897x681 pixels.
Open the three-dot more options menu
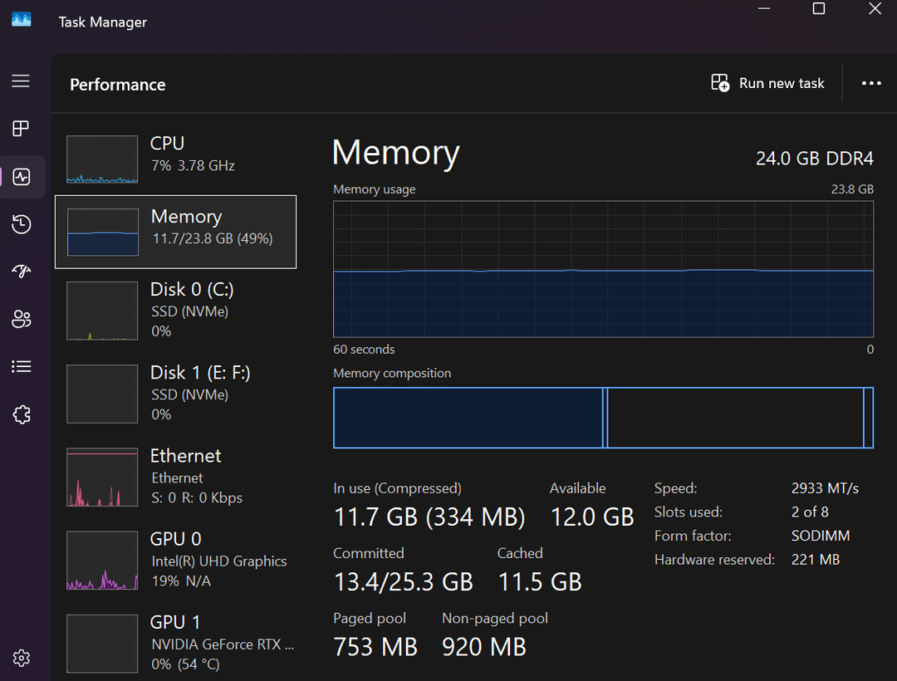pyautogui.click(x=871, y=84)
